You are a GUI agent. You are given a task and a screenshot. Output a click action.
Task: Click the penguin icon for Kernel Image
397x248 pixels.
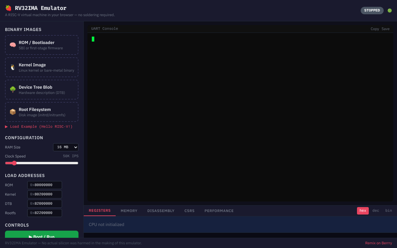[x=13, y=67]
